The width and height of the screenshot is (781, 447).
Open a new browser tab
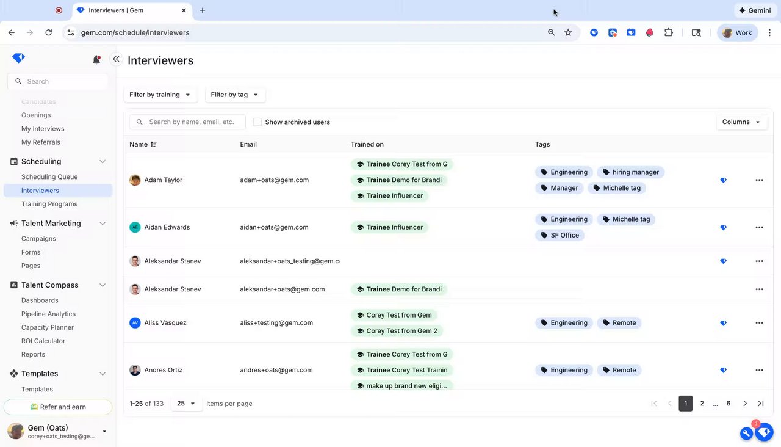(203, 10)
